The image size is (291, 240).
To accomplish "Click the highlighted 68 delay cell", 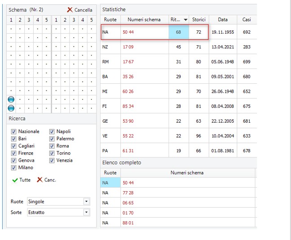I will pos(179,32).
